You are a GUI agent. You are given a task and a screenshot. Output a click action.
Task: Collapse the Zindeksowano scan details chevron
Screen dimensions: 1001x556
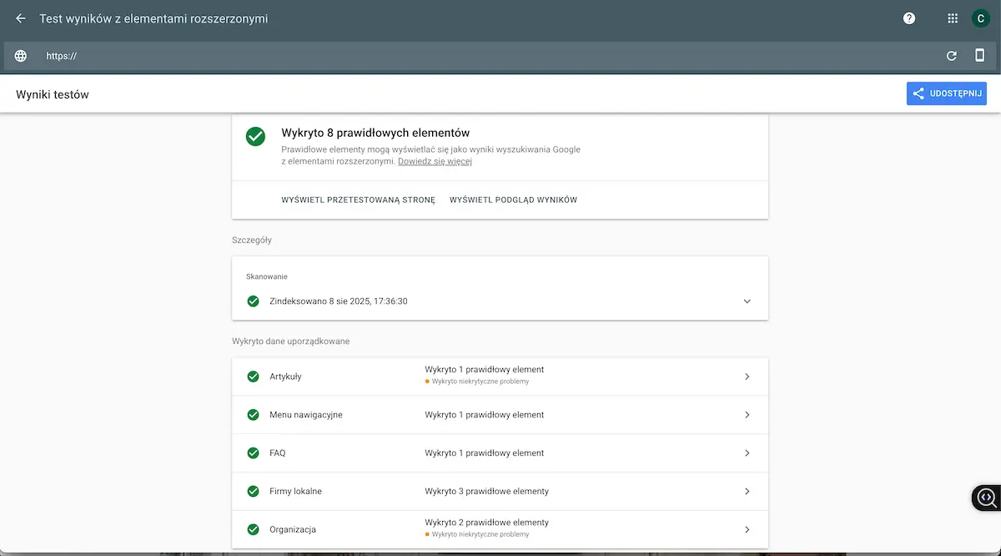(747, 301)
